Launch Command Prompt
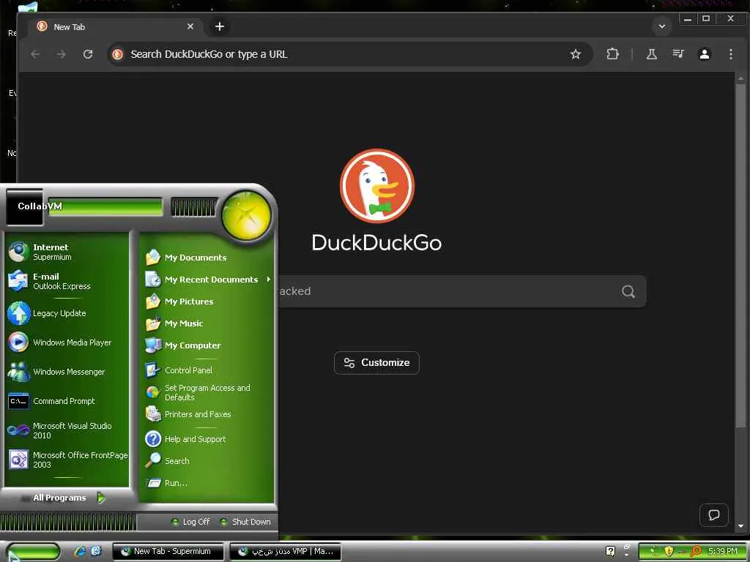 [67, 401]
